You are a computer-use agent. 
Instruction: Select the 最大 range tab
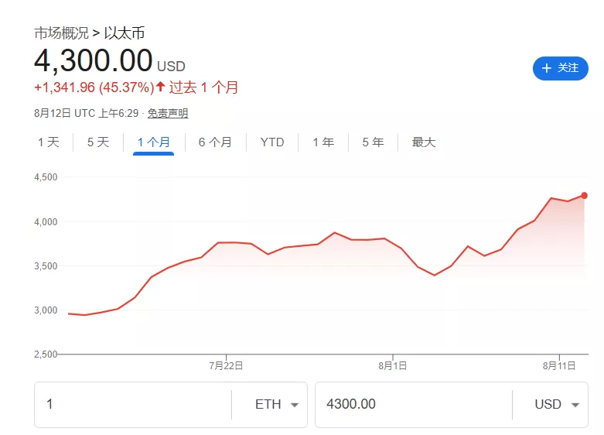[x=423, y=142]
